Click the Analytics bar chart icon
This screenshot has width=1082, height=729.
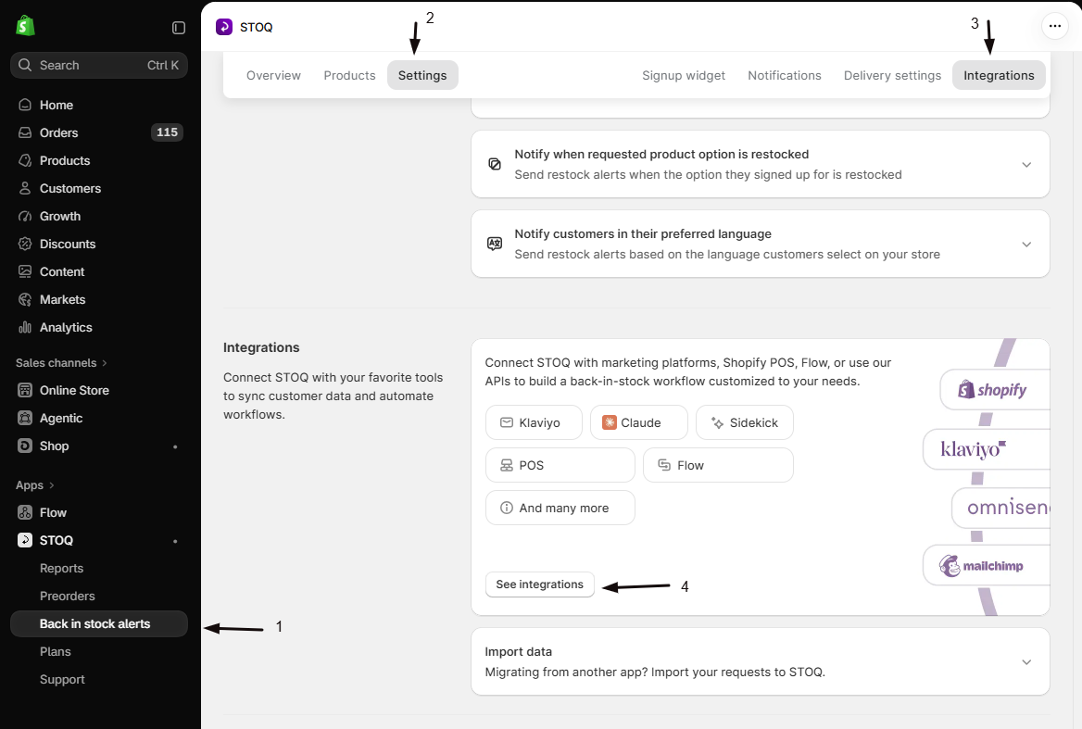click(x=25, y=328)
